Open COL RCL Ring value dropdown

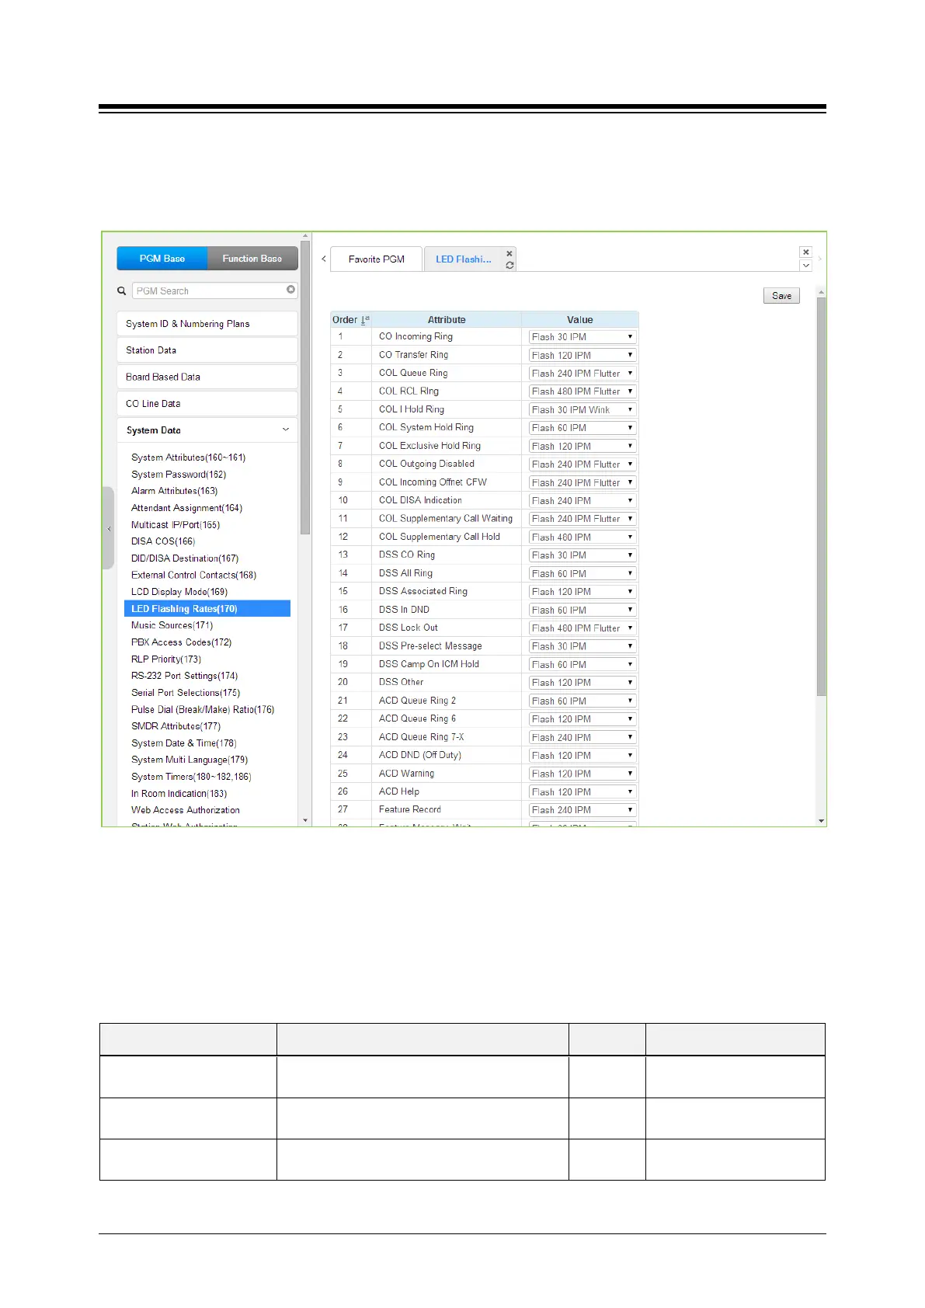(582, 391)
